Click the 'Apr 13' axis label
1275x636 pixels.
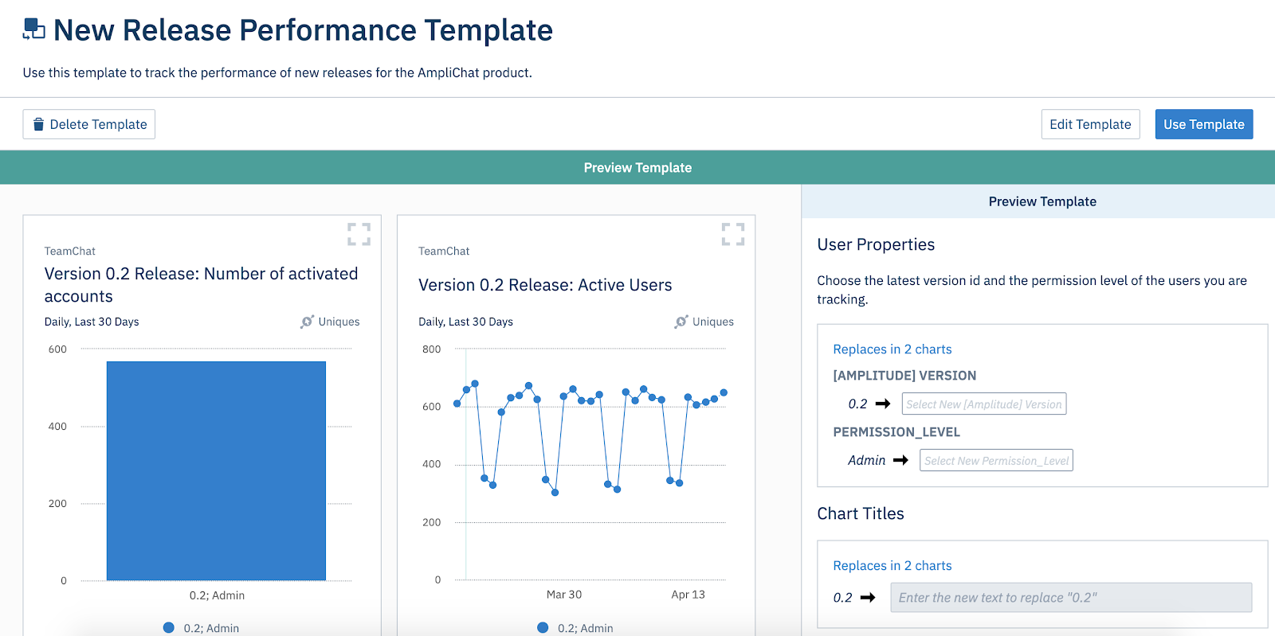tap(688, 595)
